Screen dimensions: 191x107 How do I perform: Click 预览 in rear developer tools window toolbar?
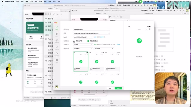tap(119, 5)
